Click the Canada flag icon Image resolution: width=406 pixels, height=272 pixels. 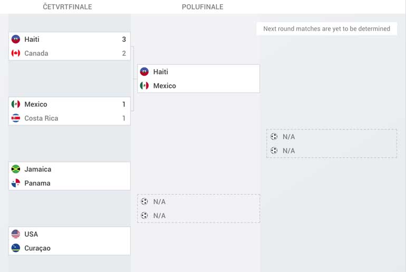pyautogui.click(x=16, y=53)
